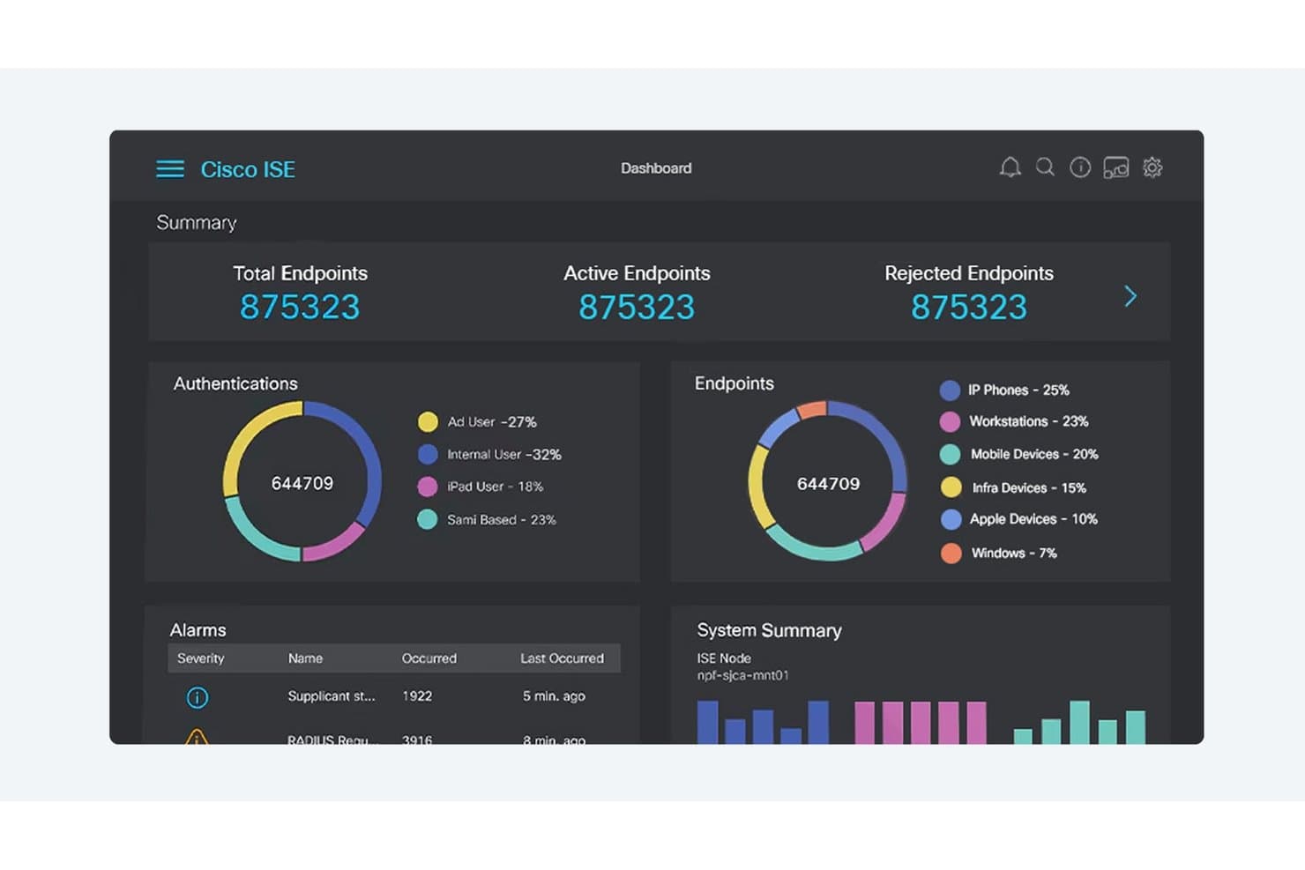The height and width of the screenshot is (870, 1305).
Task: Select the Dashboard header label
Action: tap(656, 168)
